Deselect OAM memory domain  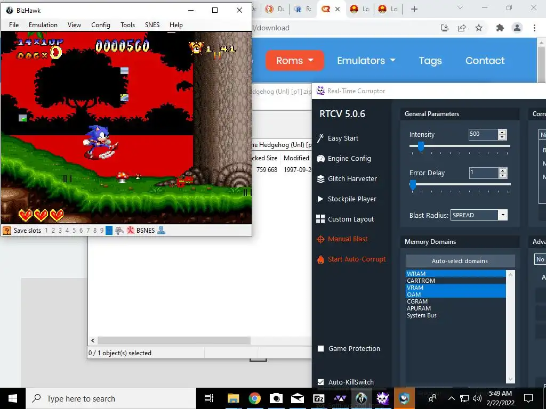pyautogui.click(x=455, y=295)
